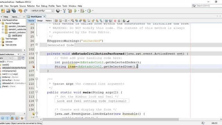Switch to Design view
This screenshot has height=125, width=222.
click(x=40, y=21)
